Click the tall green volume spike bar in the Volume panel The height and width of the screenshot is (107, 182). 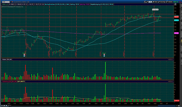(x=106, y=71)
